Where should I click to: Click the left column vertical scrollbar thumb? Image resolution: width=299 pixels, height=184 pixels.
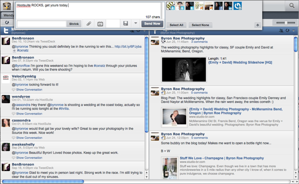146,85
